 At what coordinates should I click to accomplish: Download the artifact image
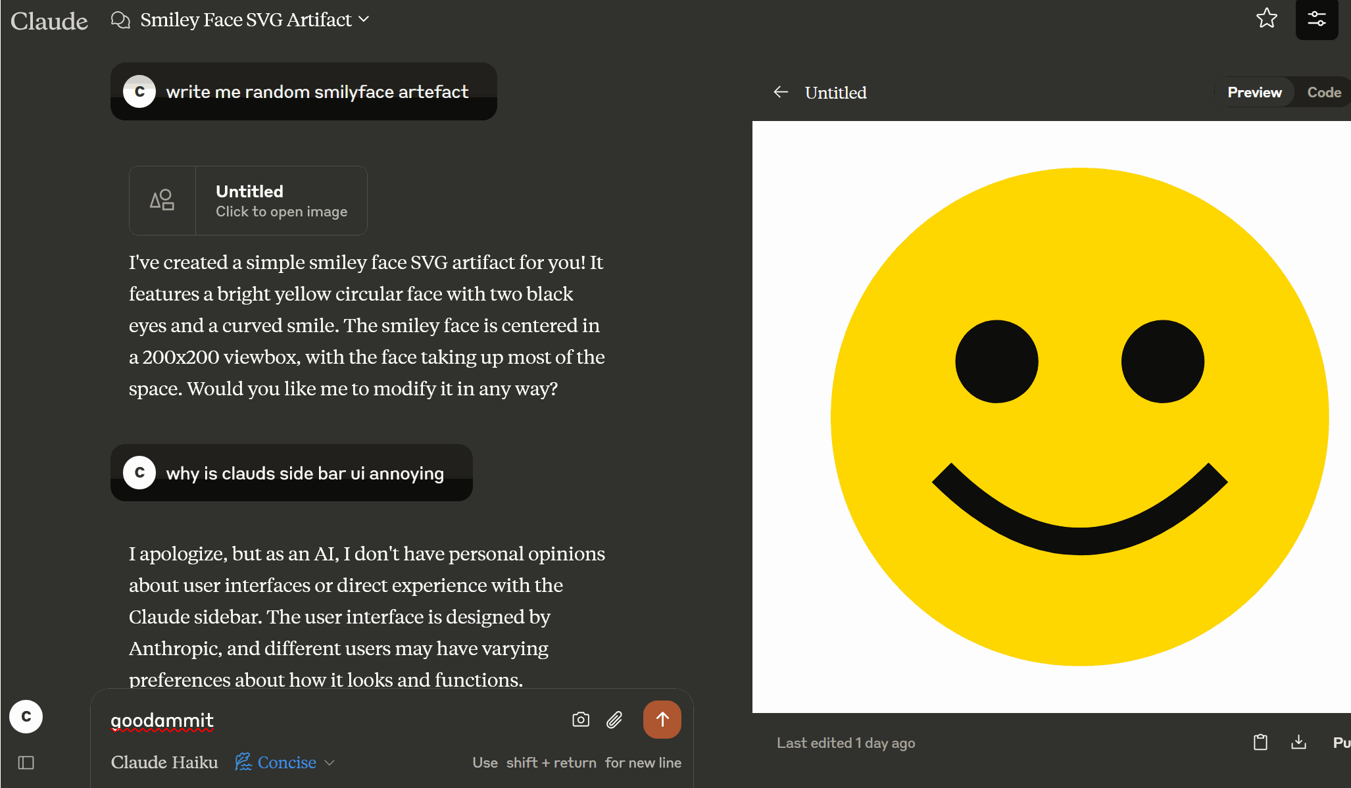[1298, 743]
